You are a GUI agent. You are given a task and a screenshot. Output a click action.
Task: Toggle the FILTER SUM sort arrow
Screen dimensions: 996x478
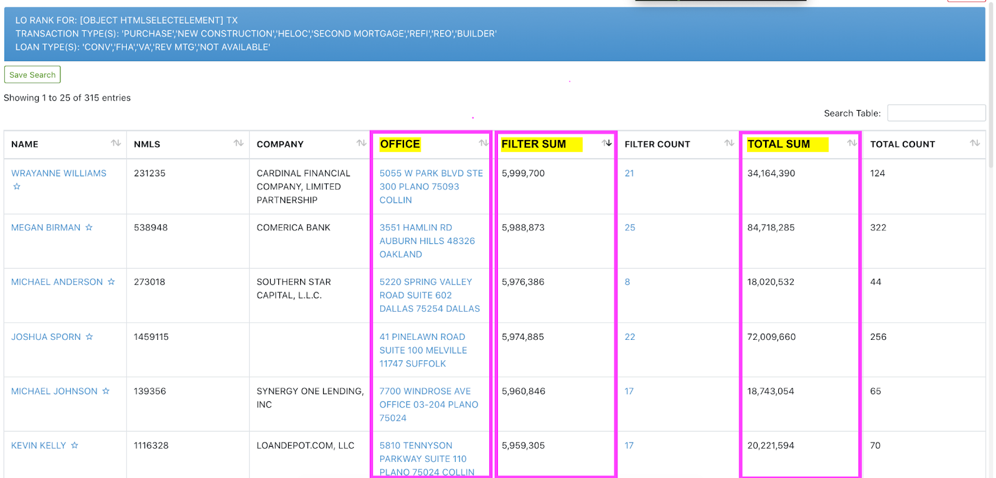click(607, 143)
